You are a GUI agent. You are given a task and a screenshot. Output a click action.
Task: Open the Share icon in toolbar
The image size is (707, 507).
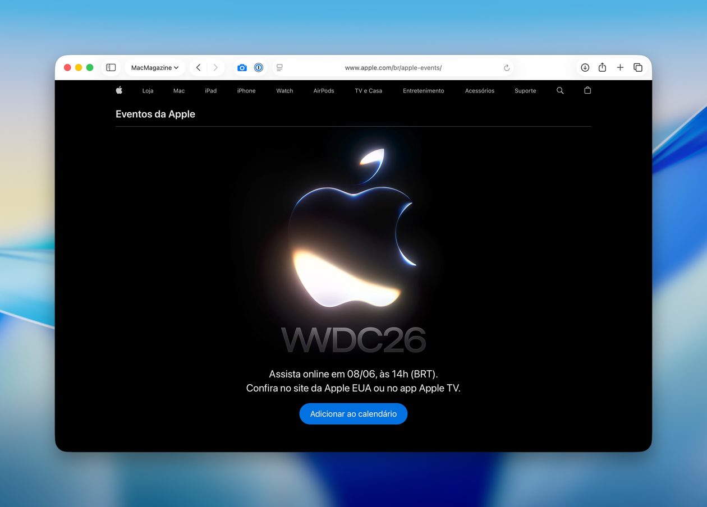[602, 67]
